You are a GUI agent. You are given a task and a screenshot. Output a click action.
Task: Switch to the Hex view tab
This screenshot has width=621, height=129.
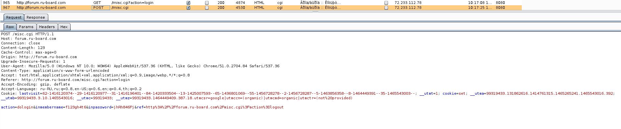point(64,27)
